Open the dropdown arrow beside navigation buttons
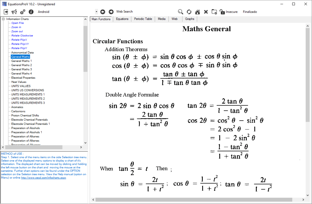Screen dimensions: 312x204 pyautogui.click(x=97, y=11)
